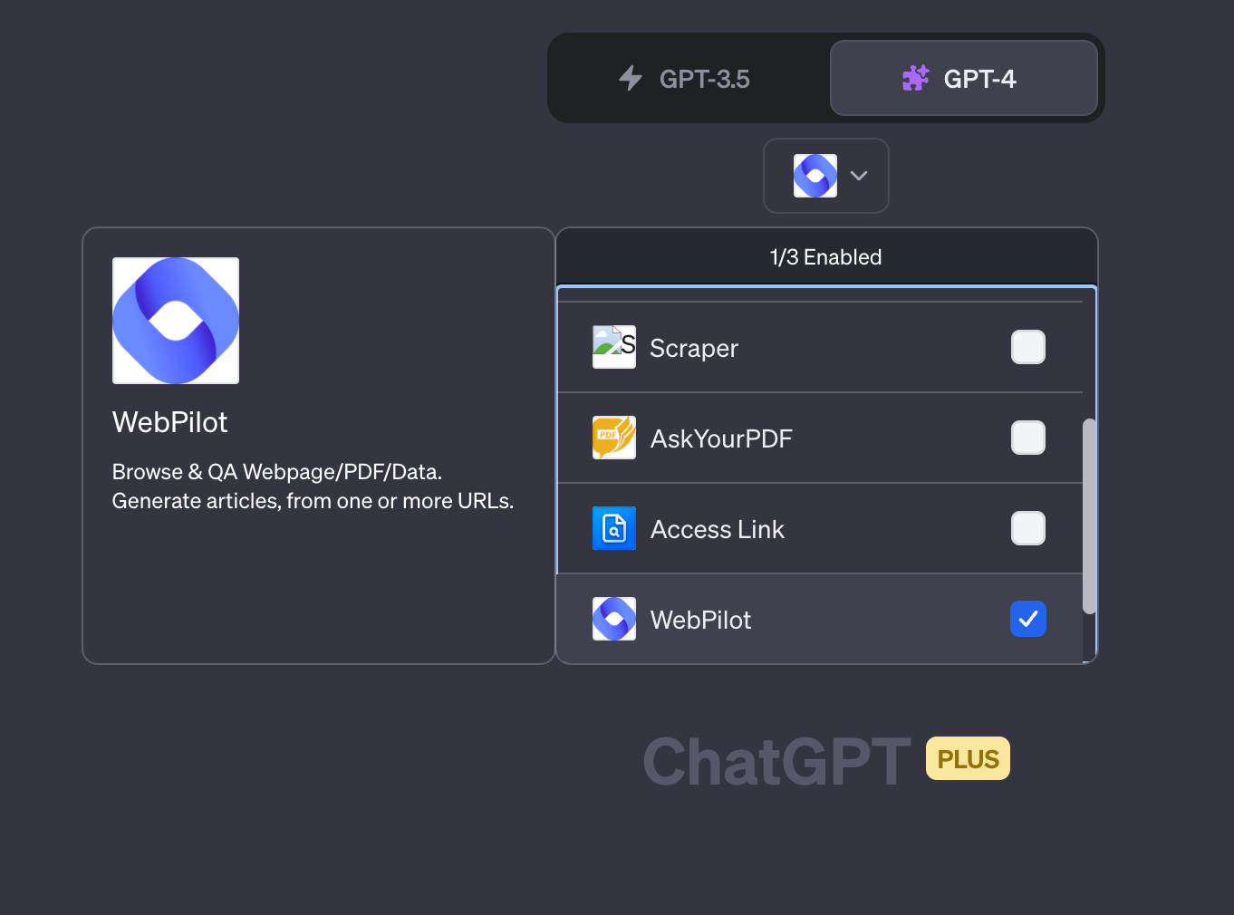1234x915 pixels.
Task: Click the Scraper plugin icon
Action: (x=613, y=347)
